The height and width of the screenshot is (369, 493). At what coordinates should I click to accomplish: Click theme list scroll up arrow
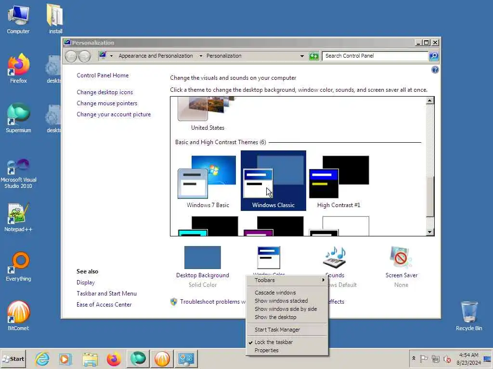click(430, 100)
